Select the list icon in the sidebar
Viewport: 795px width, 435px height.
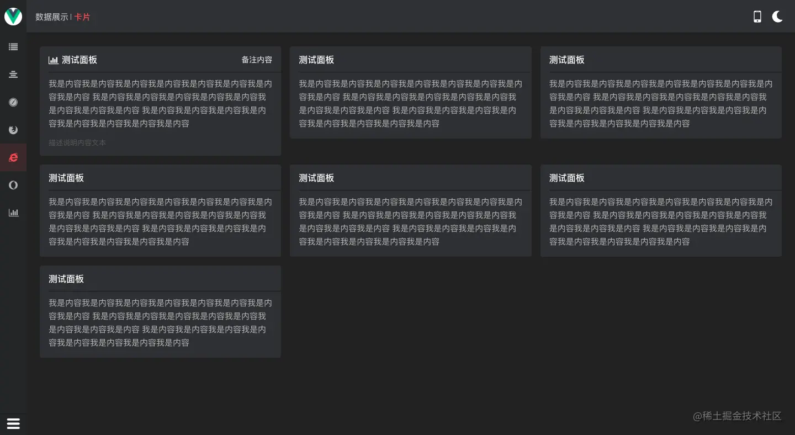pyautogui.click(x=13, y=47)
